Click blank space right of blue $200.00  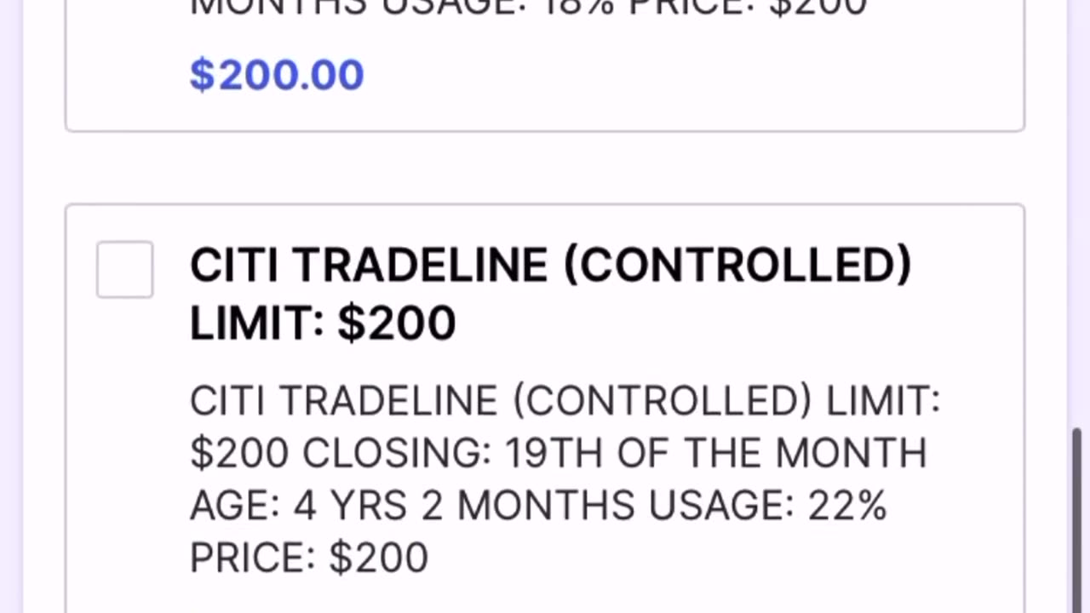click(681, 75)
